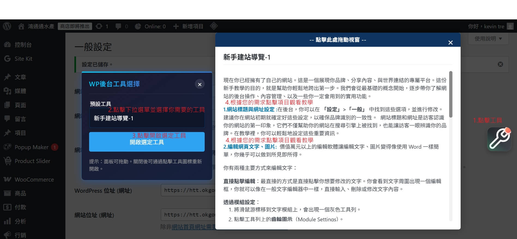Click the Popup Maker icon
The height and width of the screenshot is (239, 517).
(x=7, y=147)
